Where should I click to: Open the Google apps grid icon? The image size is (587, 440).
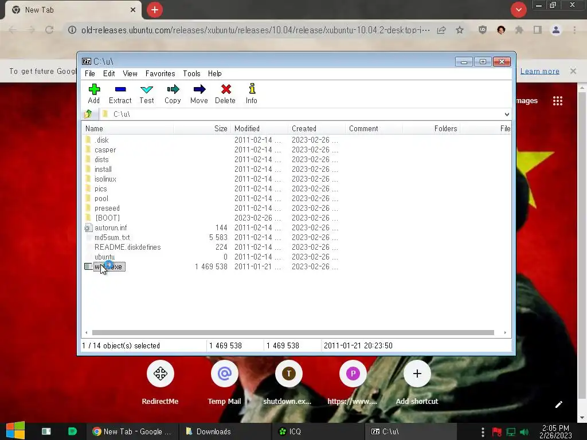(x=558, y=101)
